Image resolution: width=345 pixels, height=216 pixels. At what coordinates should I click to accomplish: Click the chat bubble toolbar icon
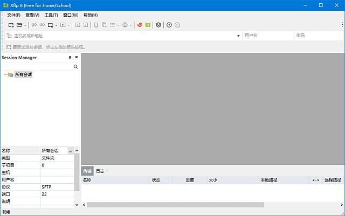(x=177, y=25)
